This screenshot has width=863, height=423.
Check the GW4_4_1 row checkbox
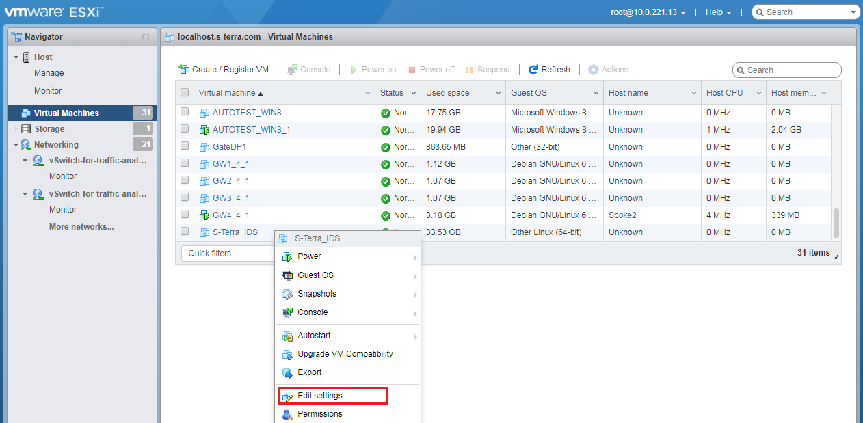coord(185,214)
